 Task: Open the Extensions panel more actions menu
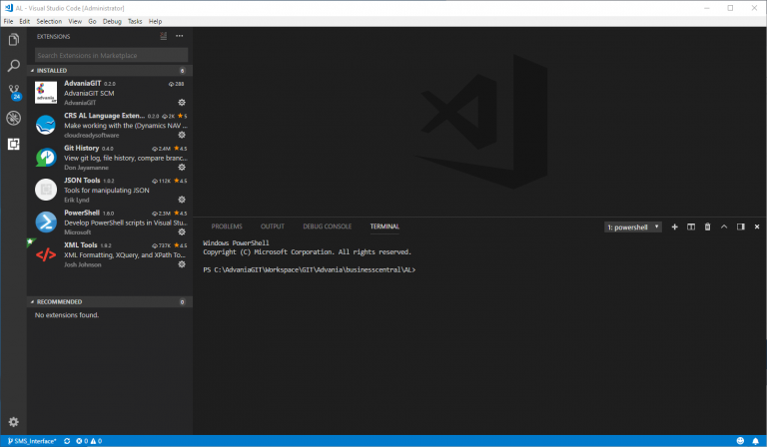tap(180, 36)
